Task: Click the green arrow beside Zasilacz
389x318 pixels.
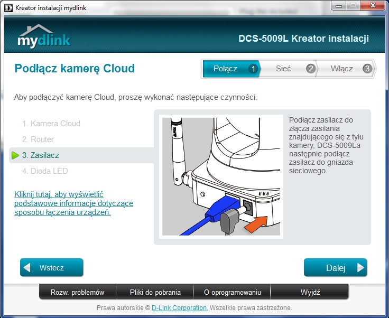Action: tap(15, 155)
